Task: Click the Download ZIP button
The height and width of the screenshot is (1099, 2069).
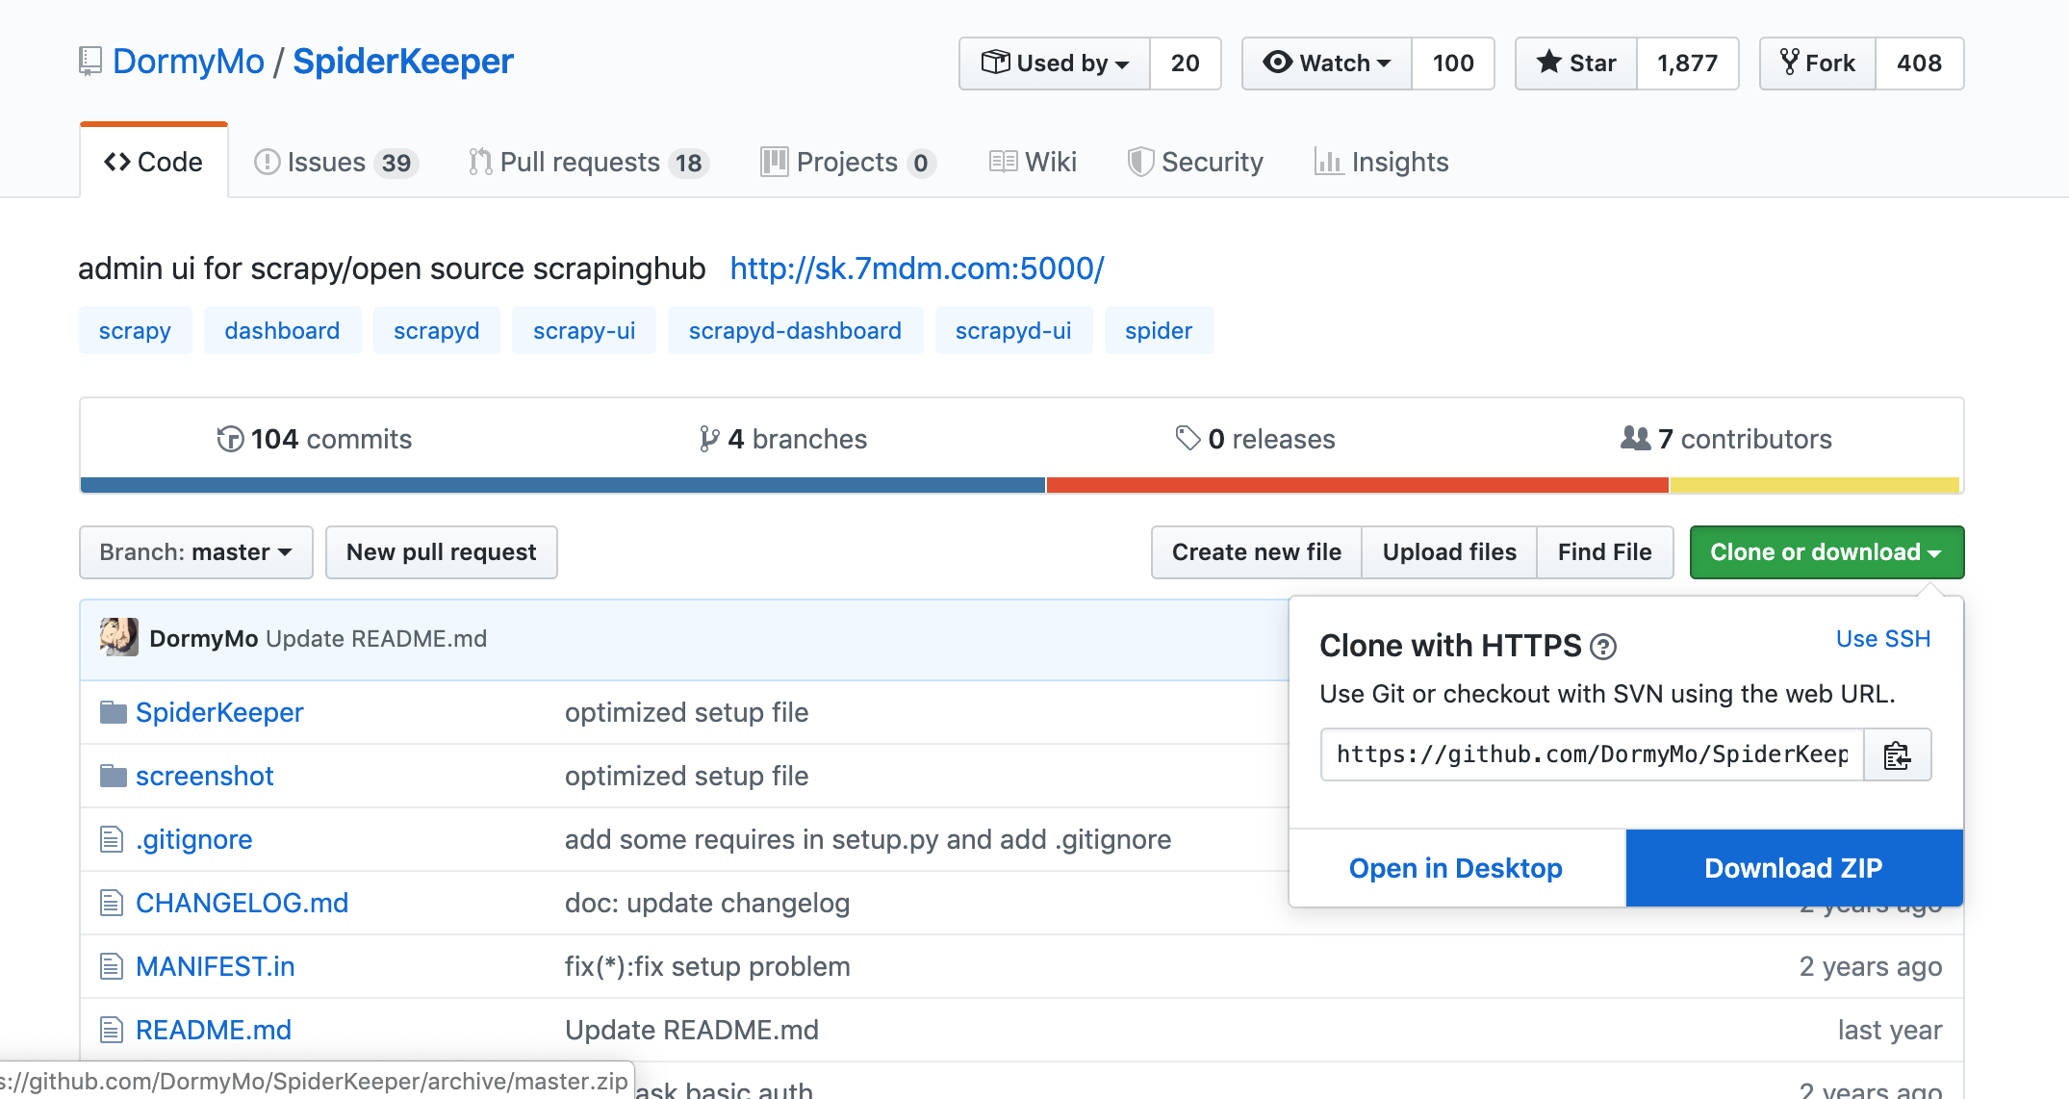Action: pos(1794,868)
